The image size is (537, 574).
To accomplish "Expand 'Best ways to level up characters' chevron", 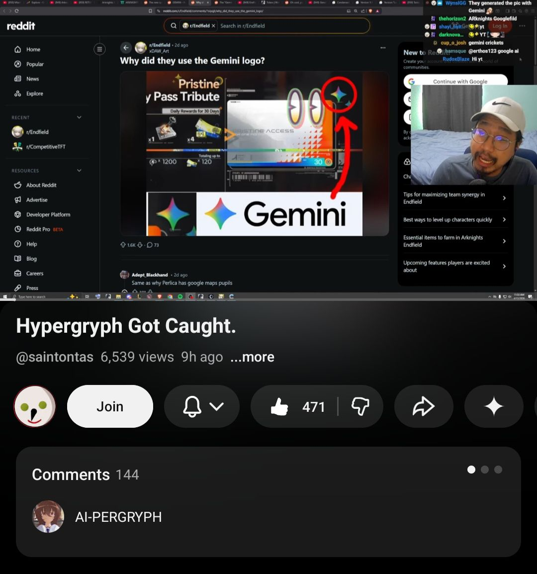I will tap(504, 220).
